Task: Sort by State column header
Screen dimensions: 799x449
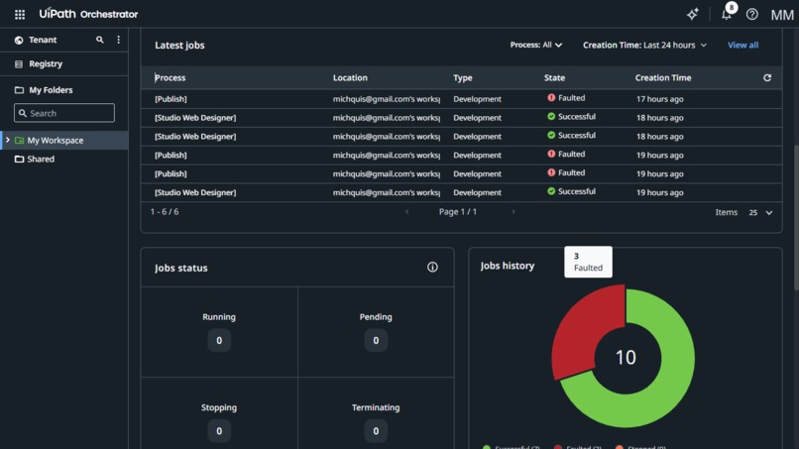Action: coord(554,77)
